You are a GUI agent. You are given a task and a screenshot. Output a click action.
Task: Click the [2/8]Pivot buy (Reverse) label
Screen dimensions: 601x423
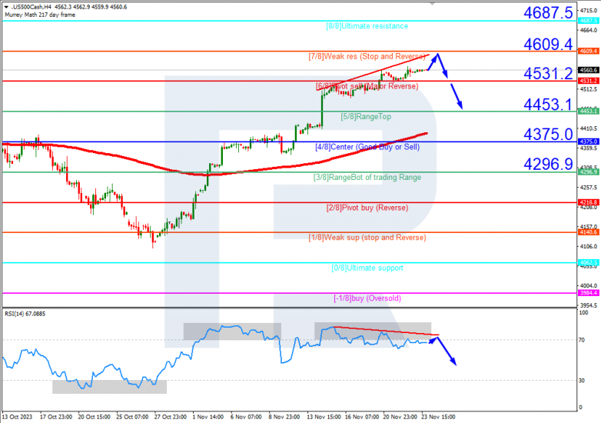pyautogui.click(x=367, y=208)
